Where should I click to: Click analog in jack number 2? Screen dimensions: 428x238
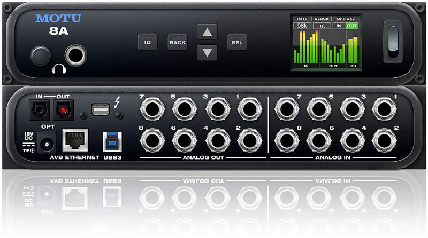click(x=385, y=140)
